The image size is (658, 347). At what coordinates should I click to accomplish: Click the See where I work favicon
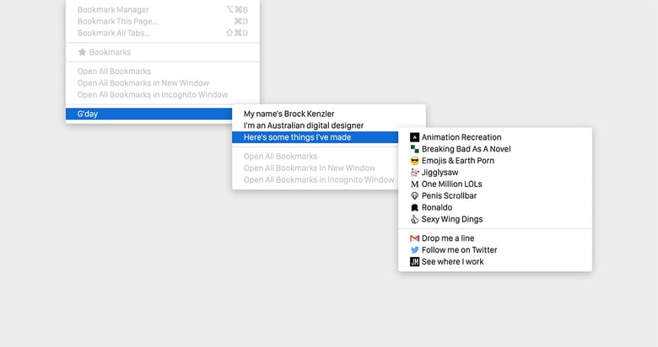(414, 262)
